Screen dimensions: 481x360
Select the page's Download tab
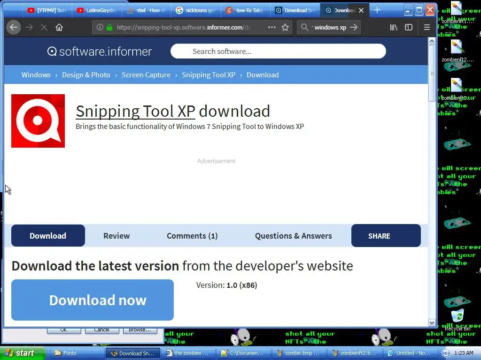48,236
